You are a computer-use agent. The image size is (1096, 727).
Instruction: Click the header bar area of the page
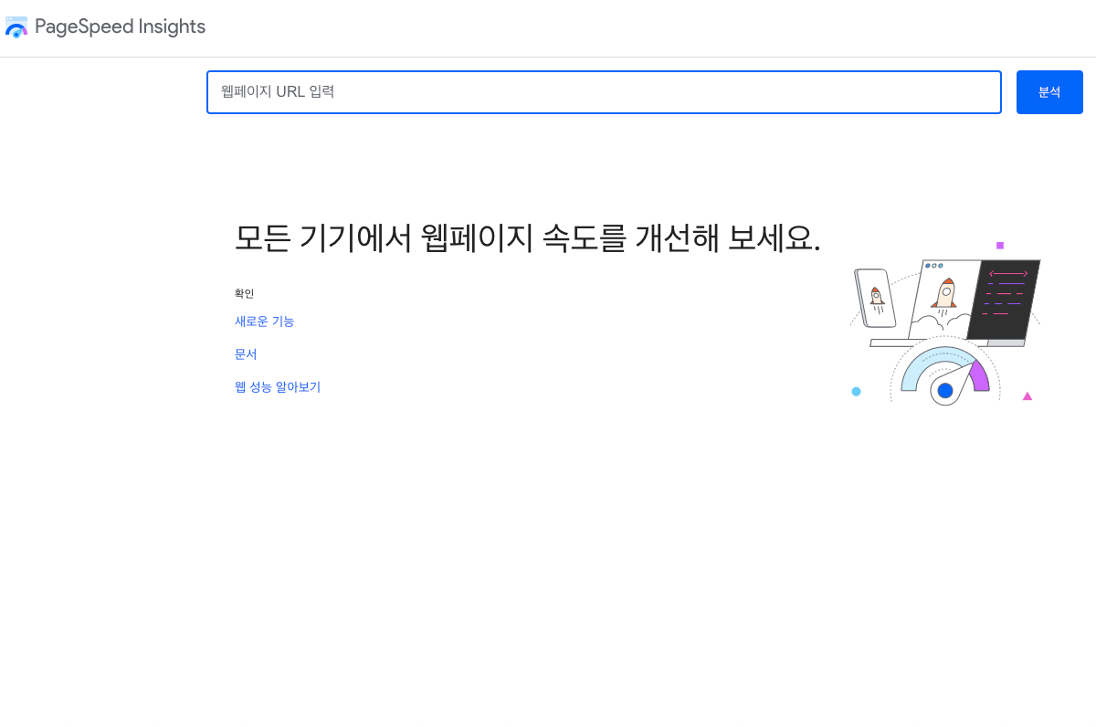tap(548, 27)
